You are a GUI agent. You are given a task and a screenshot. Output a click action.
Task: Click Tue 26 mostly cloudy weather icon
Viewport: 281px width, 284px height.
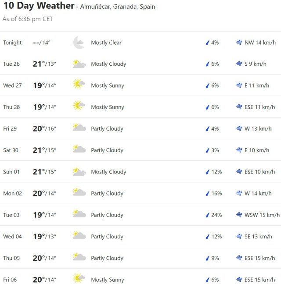79,64
